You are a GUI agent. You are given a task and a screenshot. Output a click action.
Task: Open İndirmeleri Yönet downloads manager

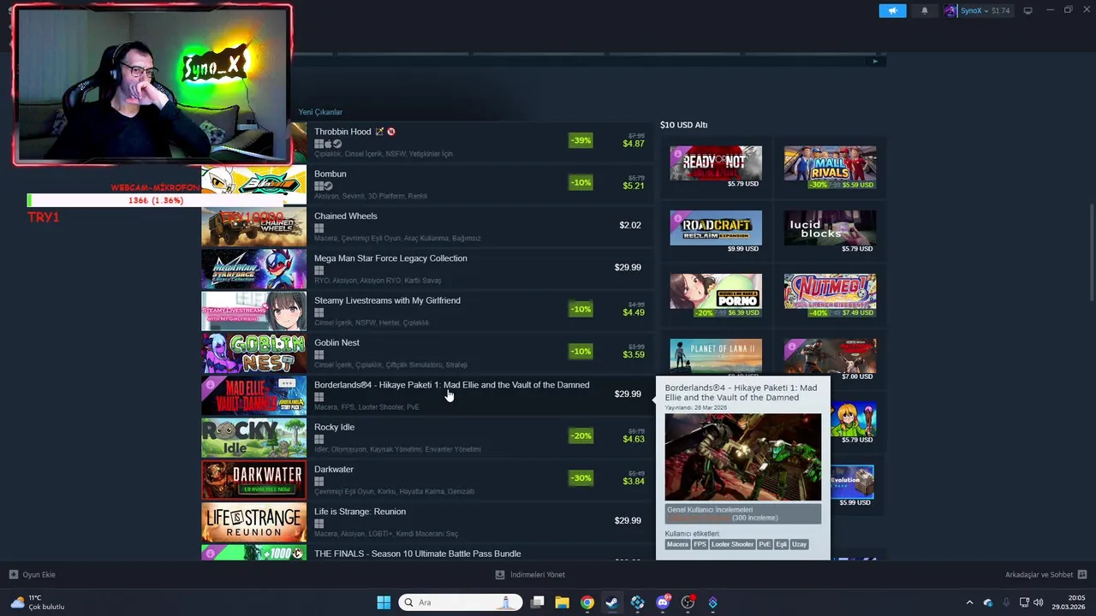point(530,575)
